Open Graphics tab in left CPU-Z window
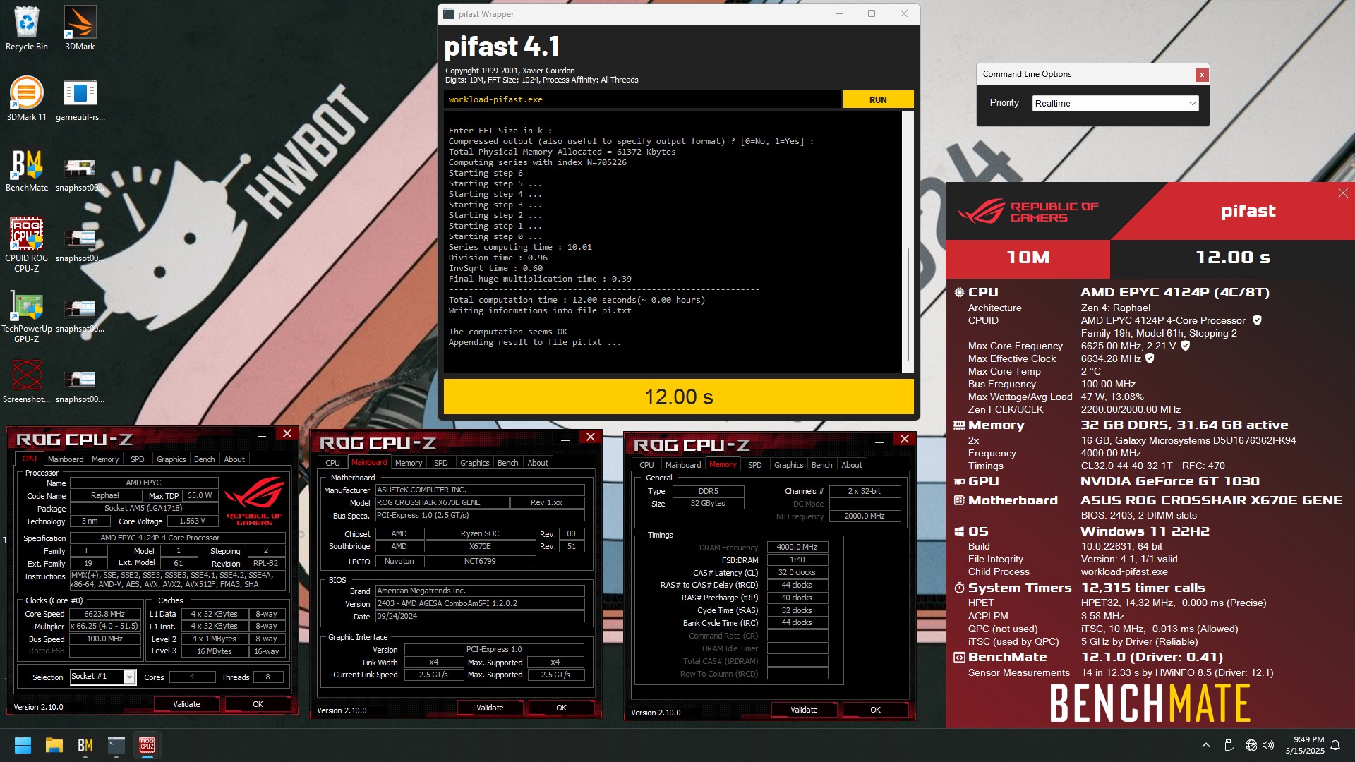Screen dimensions: 1355x762 pos(171,459)
